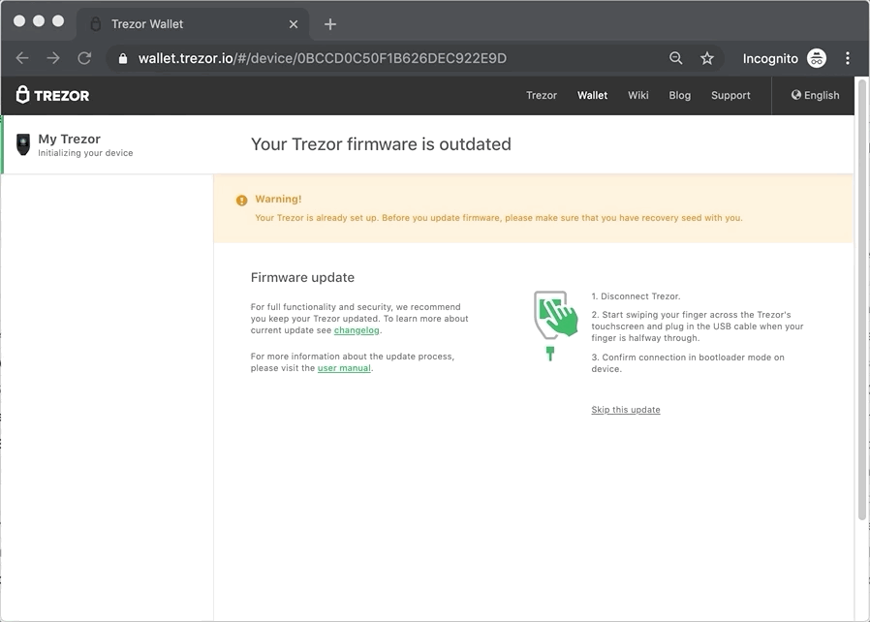
Task: Click 'Initializing your device' status text
Action: coord(85,153)
